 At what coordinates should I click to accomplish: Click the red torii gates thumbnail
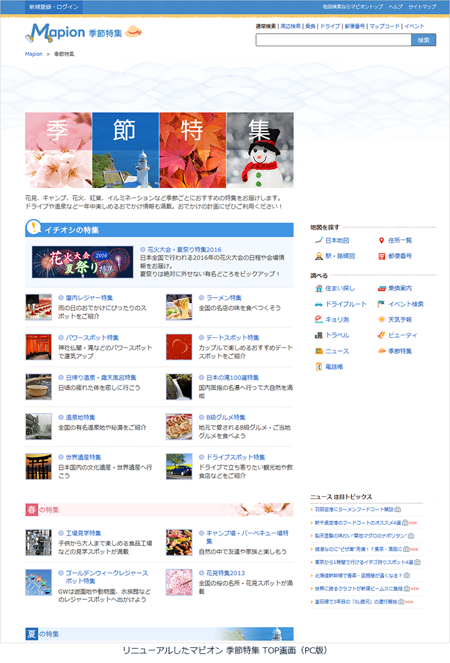(x=38, y=347)
